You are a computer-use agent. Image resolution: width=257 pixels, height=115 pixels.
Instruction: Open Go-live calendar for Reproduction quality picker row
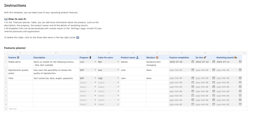(214, 70)
